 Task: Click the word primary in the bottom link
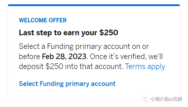click(x=77, y=84)
